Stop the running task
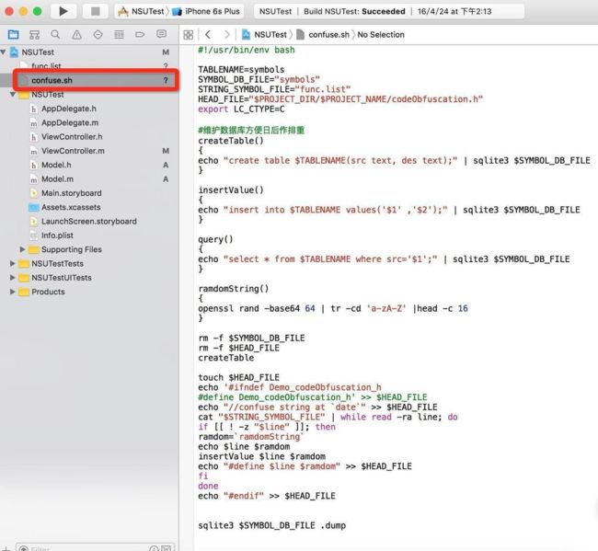 pyautogui.click(x=96, y=11)
